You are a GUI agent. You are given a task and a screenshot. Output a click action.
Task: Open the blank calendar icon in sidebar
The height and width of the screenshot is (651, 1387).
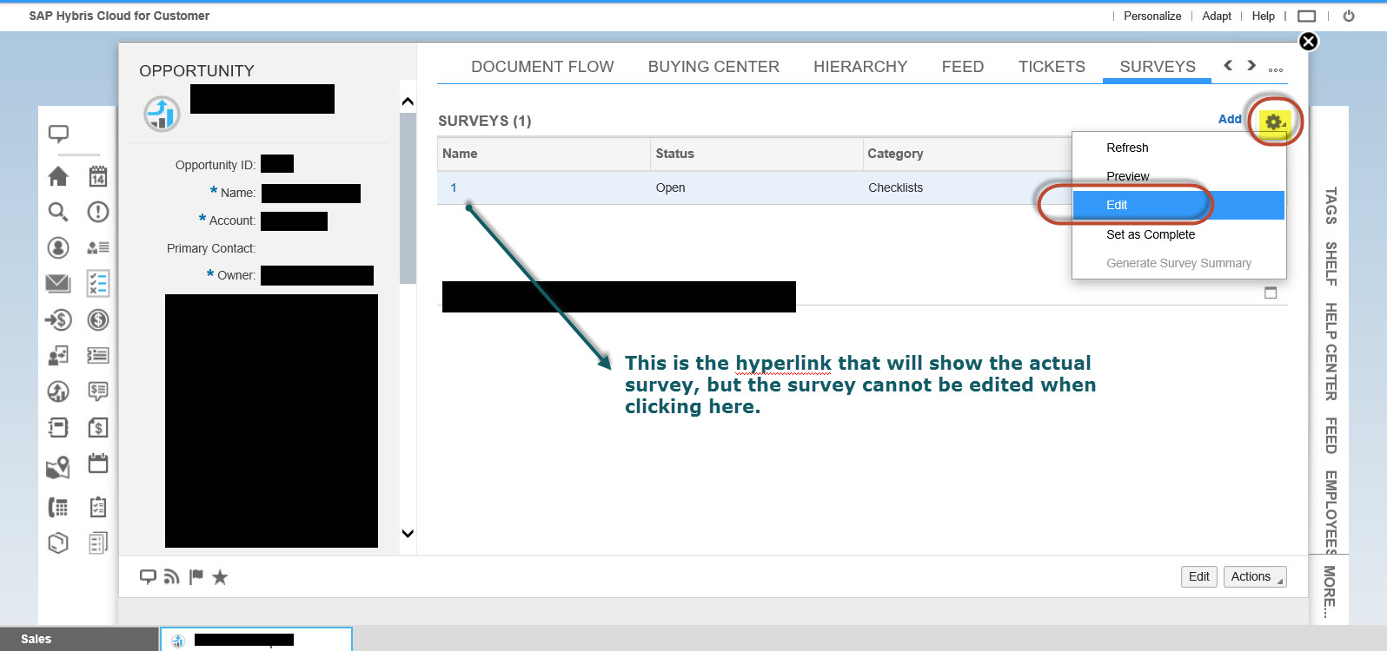pyautogui.click(x=98, y=464)
